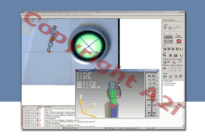Click the left Mode icon button
205x136 pixels.
point(165,28)
